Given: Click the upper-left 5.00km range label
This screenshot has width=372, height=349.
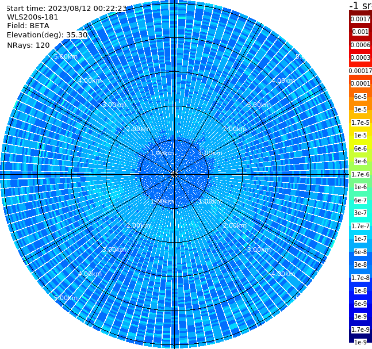Looking at the screenshot, I should coord(66,56).
